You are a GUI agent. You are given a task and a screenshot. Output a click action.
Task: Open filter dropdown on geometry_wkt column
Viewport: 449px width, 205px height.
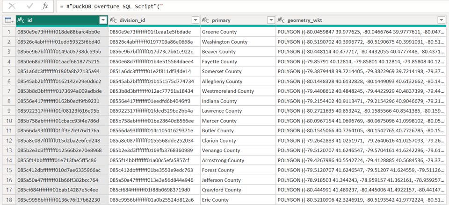[x=441, y=20]
